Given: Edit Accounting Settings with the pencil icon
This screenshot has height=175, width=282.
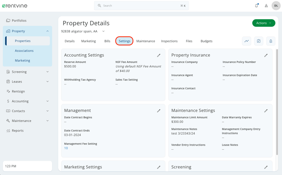Looking at the screenshot, I should coord(159,55).
